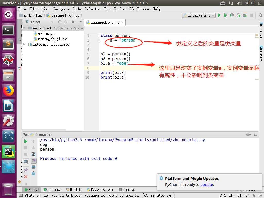Viewport: 264px width, 198px height.
Task: Click the update link in notification
Action: click(x=207, y=185)
